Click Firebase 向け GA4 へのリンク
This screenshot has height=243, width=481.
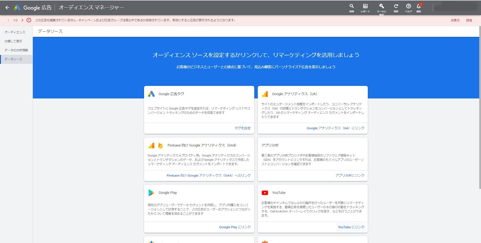(x=209, y=175)
